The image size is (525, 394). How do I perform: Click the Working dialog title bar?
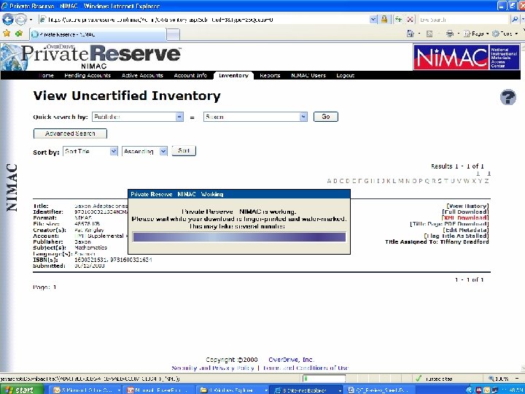(239, 194)
